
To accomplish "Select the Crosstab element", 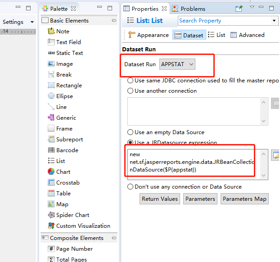I will pos(63,182).
